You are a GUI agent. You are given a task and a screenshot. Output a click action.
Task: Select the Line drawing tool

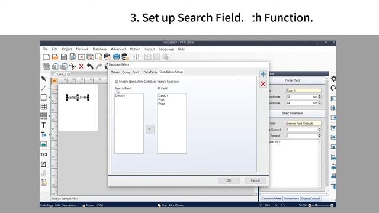coord(44,88)
